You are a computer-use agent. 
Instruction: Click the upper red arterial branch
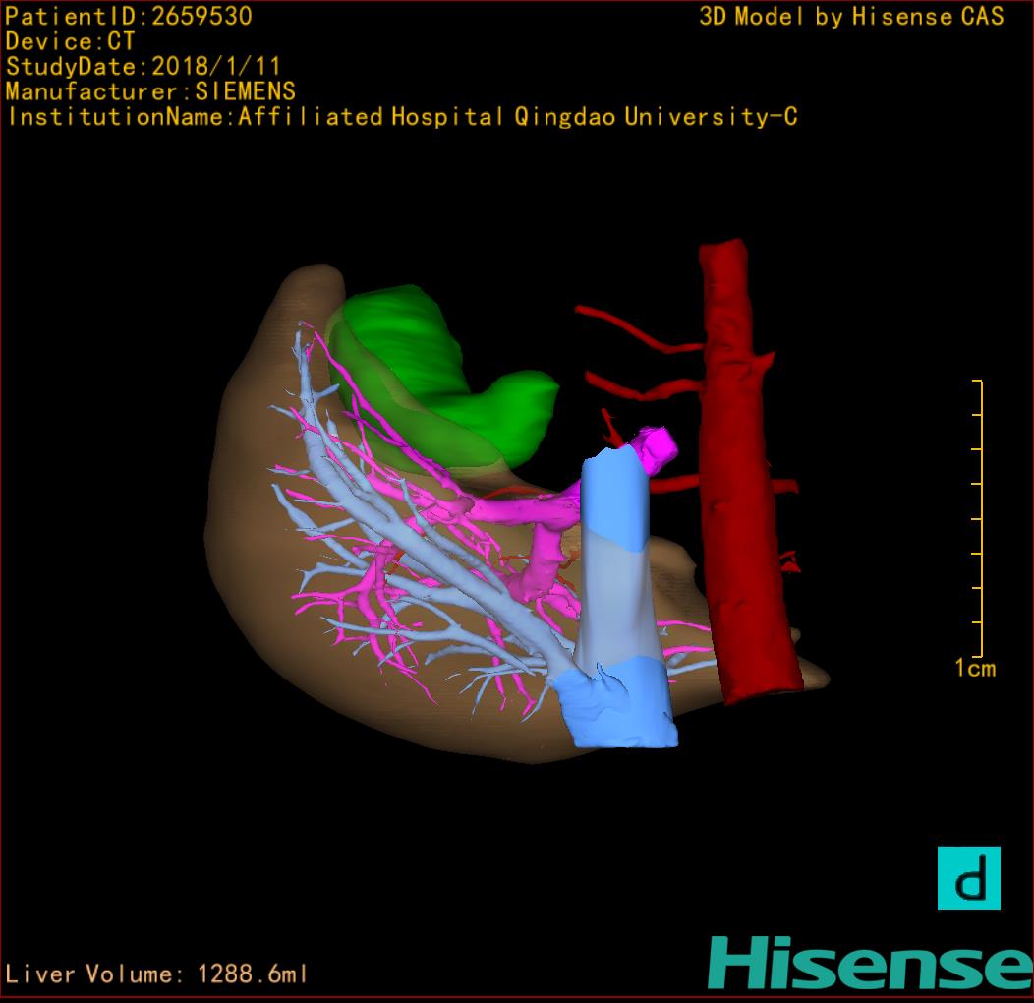click(639, 331)
